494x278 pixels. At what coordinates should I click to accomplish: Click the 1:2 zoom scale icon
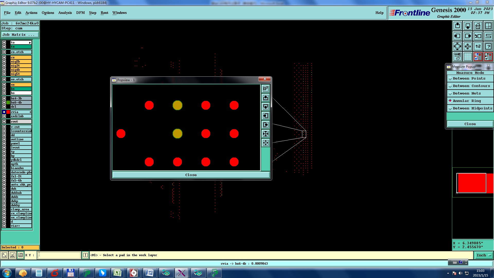point(478,46)
